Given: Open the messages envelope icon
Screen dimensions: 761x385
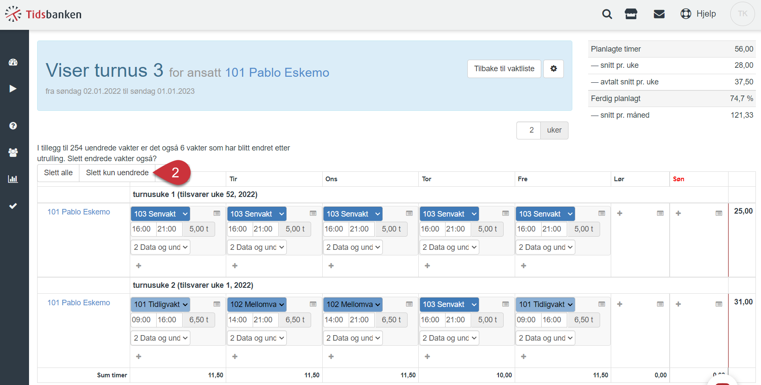Looking at the screenshot, I should click(659, 14).
